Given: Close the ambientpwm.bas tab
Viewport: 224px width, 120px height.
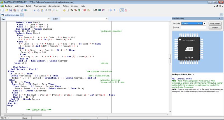Looking at the screenshot, I should pos(21,15).
